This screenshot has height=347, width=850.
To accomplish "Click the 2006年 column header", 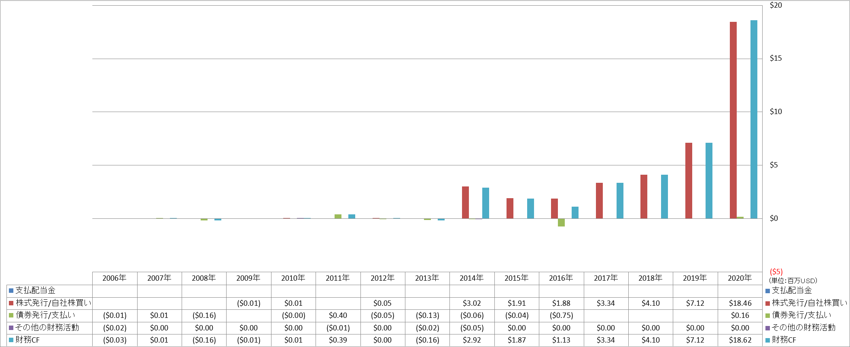I will (114, 278).
